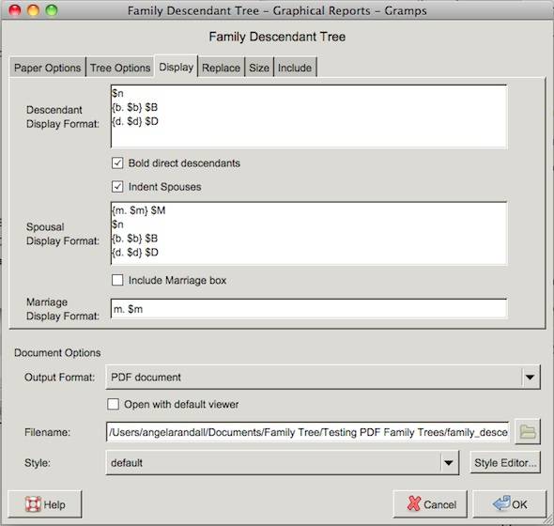
Task: Switch to the Tree Options tab
Action: (x=120, y=68)
